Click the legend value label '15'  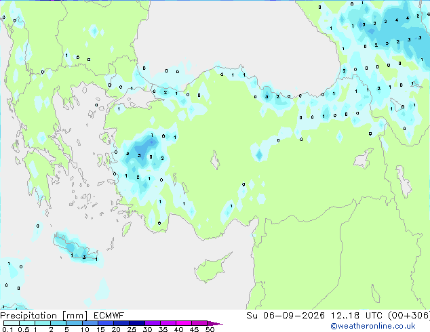(x=100, y=329)
